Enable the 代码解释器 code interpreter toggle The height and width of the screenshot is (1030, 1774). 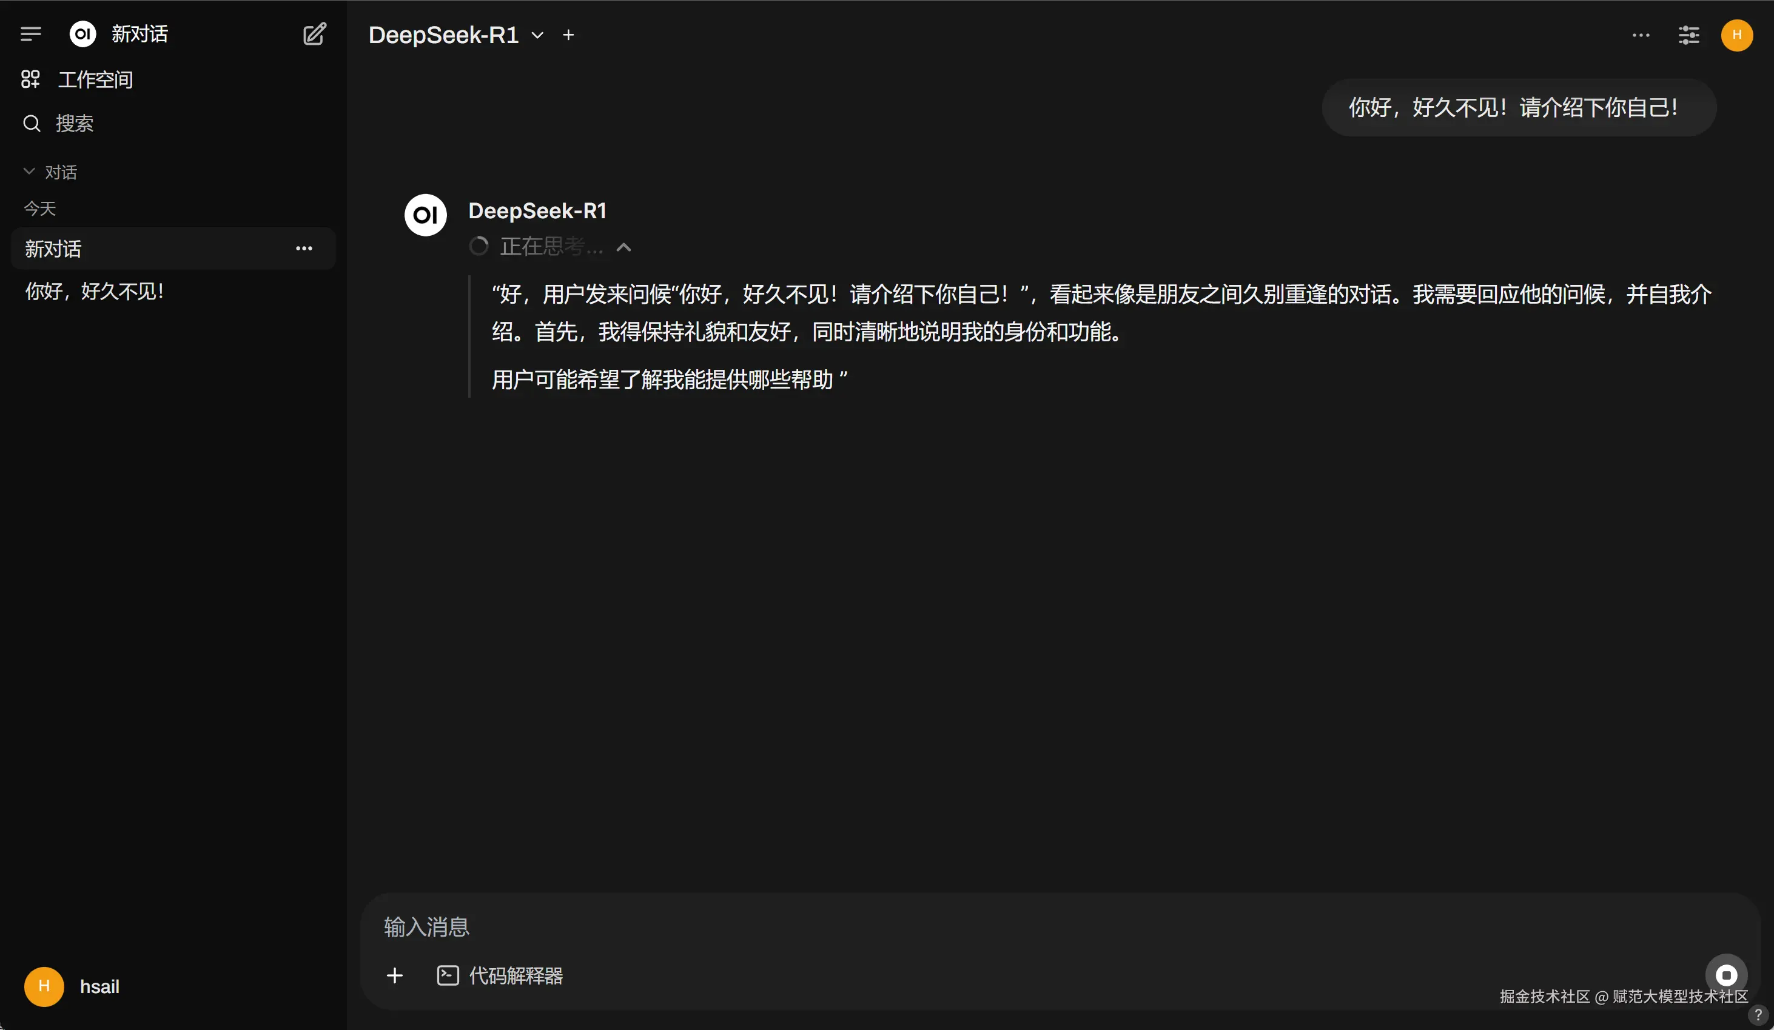coord(501,977)
